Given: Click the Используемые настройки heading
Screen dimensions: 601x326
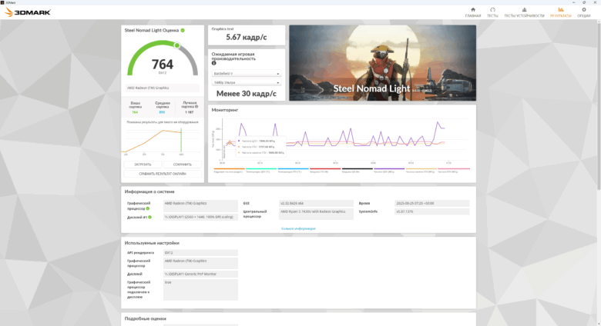Looking at the screenshot, I should tap(152, 243).
